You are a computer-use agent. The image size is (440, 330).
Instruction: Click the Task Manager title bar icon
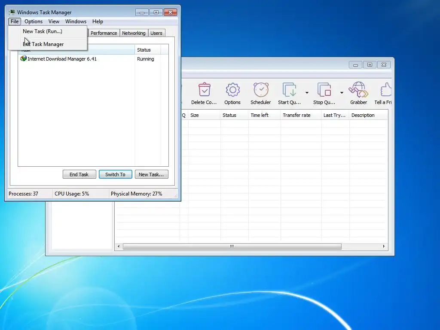pos(12,12)
